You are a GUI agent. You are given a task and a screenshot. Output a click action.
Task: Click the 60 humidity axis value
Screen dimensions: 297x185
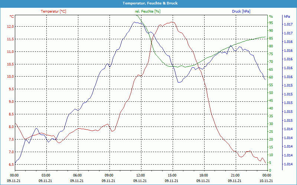tap(271, 77)
